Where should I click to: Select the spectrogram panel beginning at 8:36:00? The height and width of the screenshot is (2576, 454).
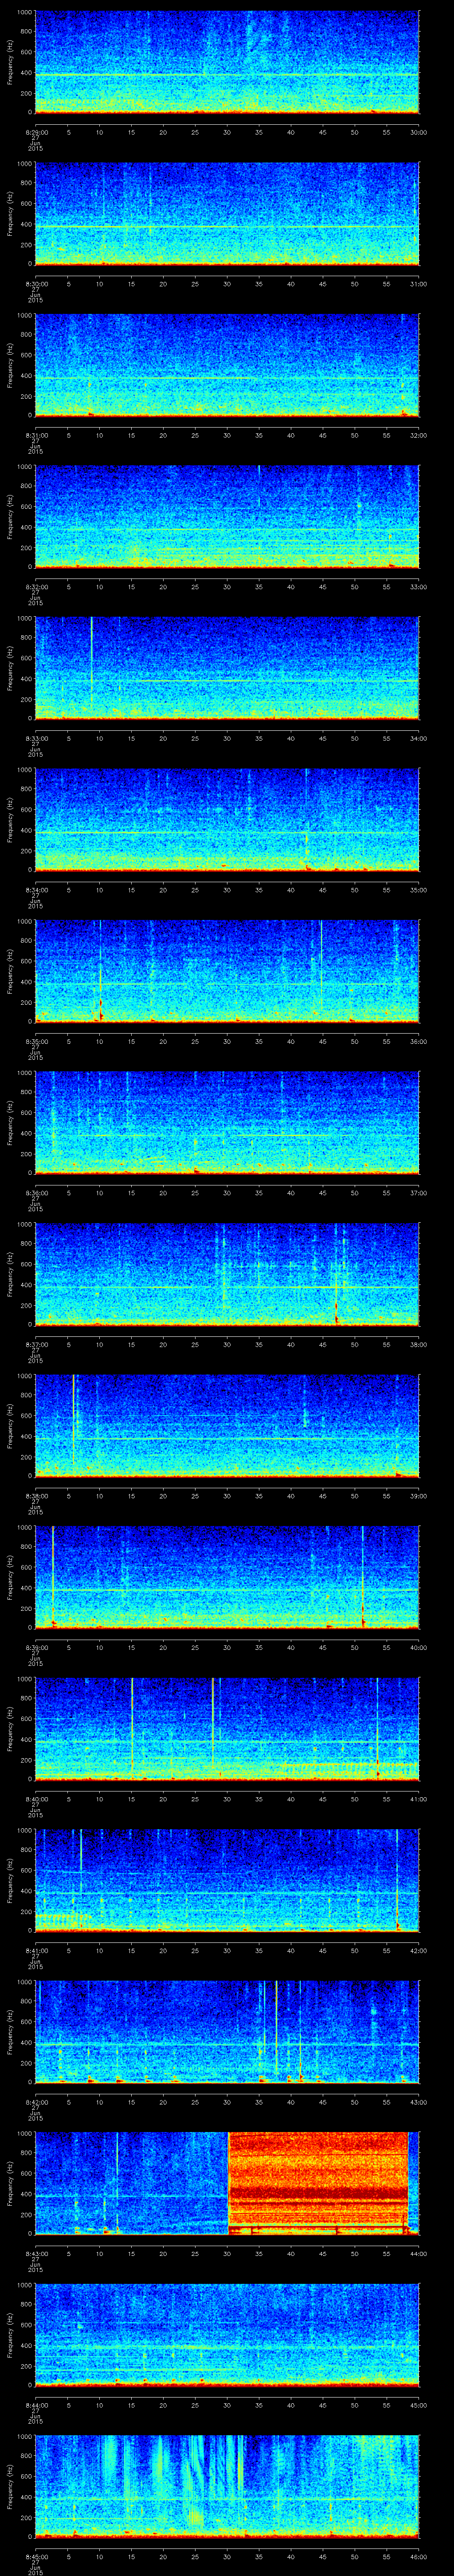tap(227, 1123)
